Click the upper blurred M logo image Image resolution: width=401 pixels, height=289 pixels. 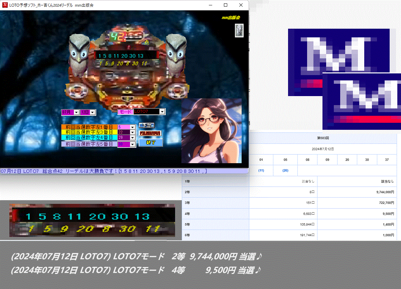339,62
